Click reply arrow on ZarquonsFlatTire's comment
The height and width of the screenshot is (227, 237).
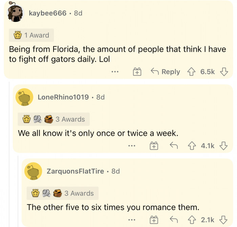[174, 220]
